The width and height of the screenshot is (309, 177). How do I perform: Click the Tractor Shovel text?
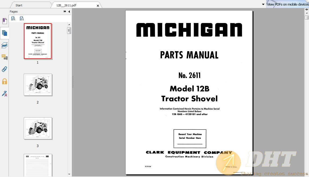pos(189,99)
